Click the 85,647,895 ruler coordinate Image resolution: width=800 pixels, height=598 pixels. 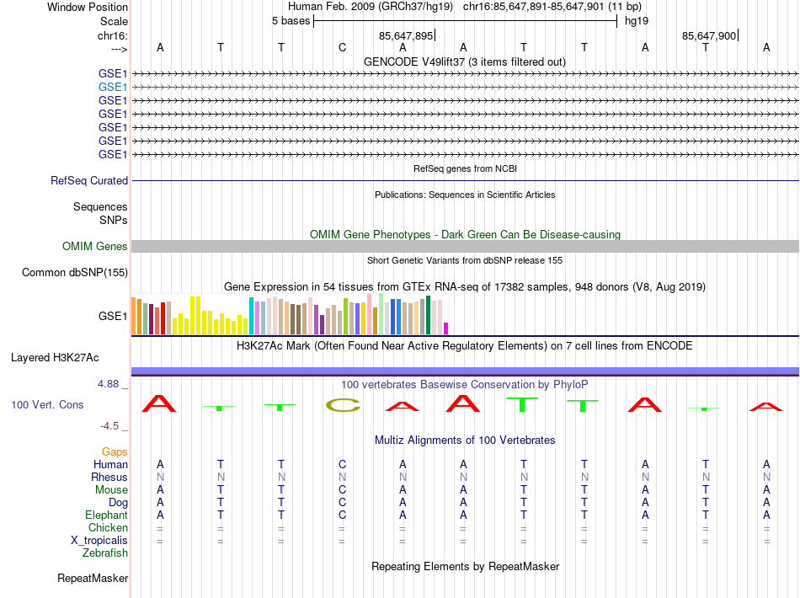(x=406, y=35)
